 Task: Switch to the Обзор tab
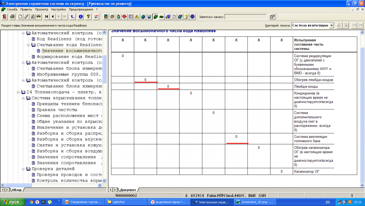coord(17,190)
